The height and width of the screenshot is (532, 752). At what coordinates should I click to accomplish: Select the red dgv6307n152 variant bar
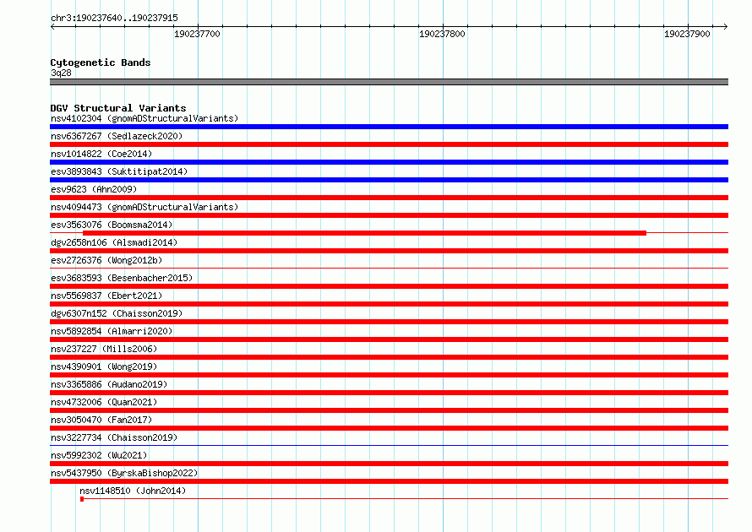pos(389,322)
